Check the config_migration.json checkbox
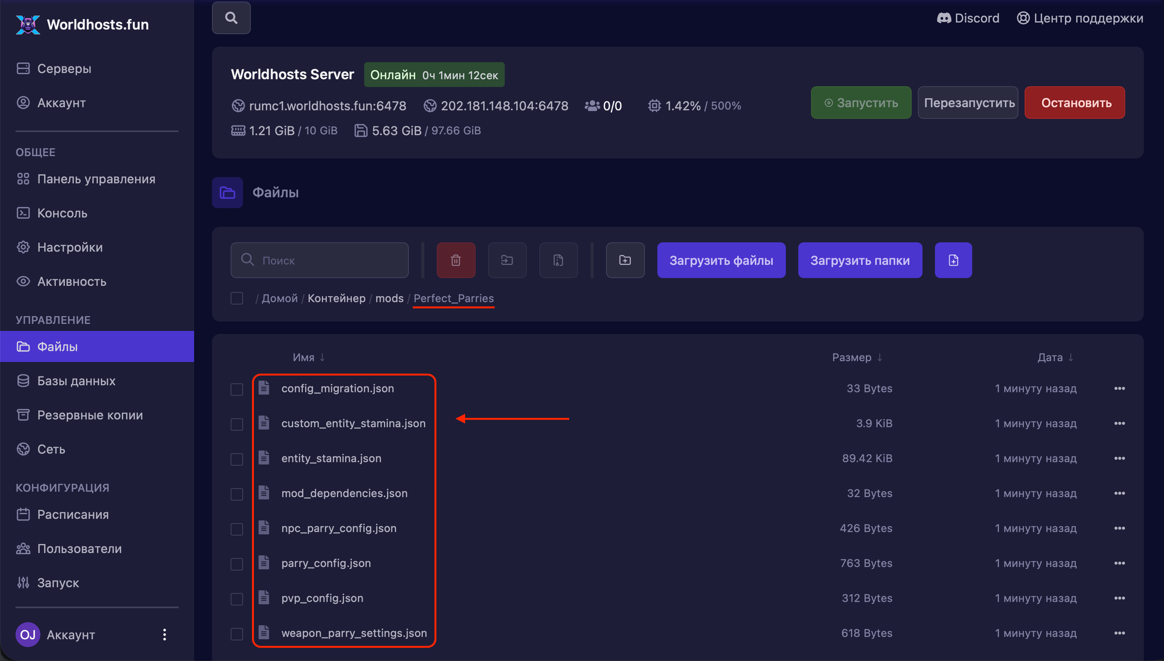The height and width of the screenshot is (661, 1164). (237, 389)
